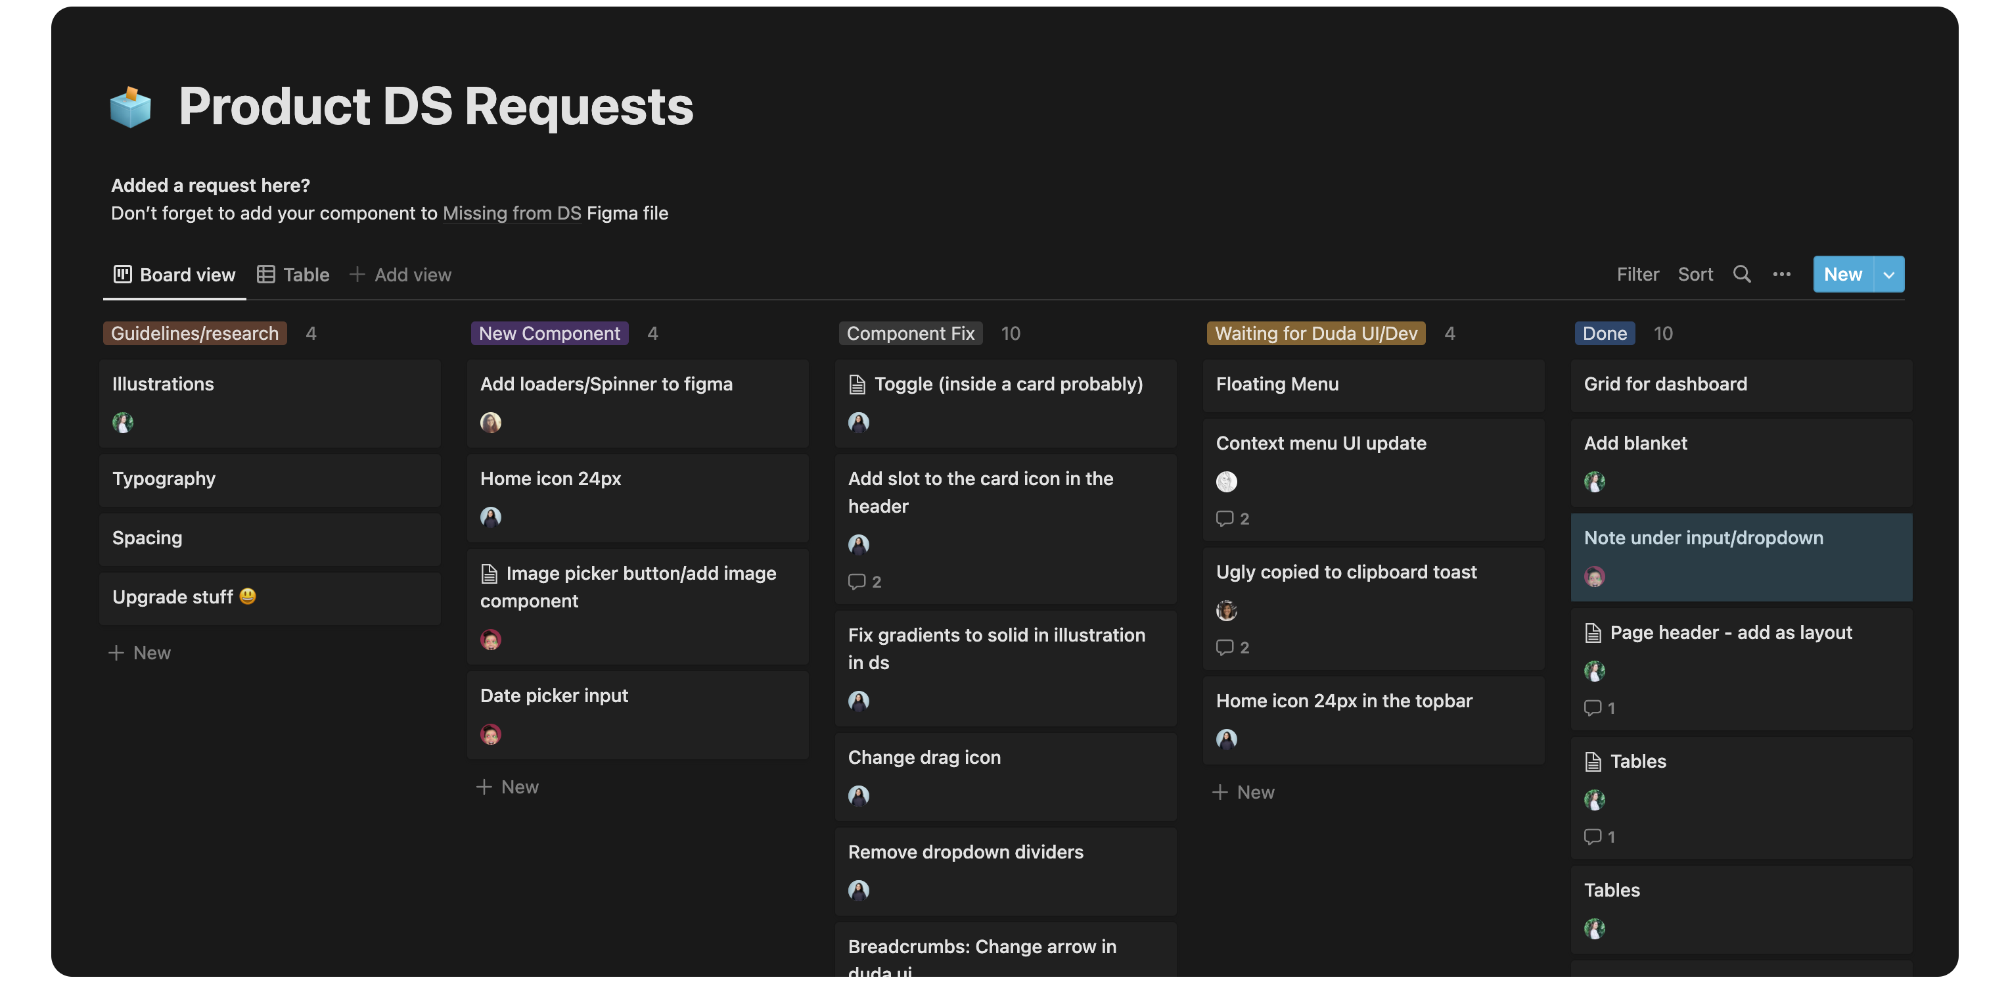Image resolution: width=2008 pixels, height=986 pixels.
Task: Click avatar on Illustrations card
Action: (122, 422)
